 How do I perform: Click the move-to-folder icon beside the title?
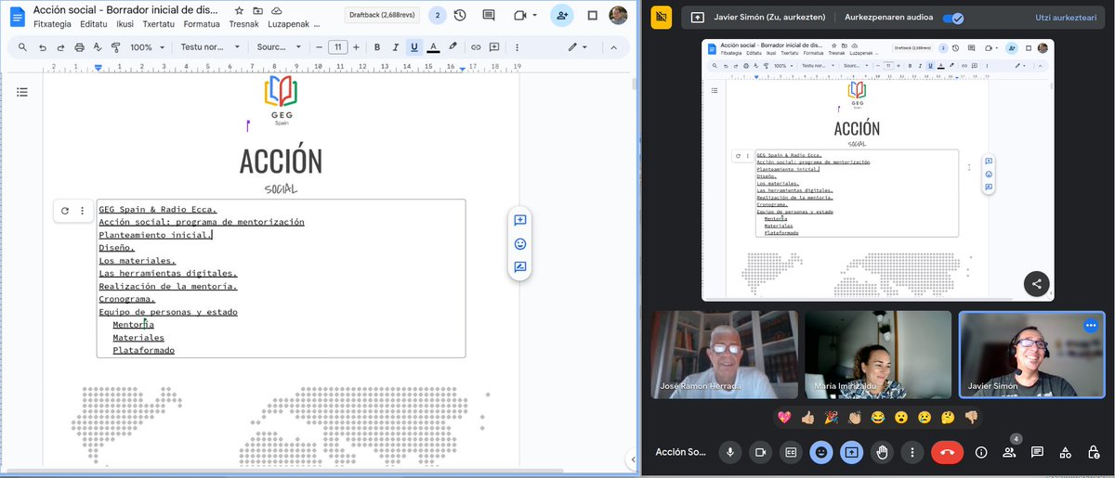[x=257, y=9]
